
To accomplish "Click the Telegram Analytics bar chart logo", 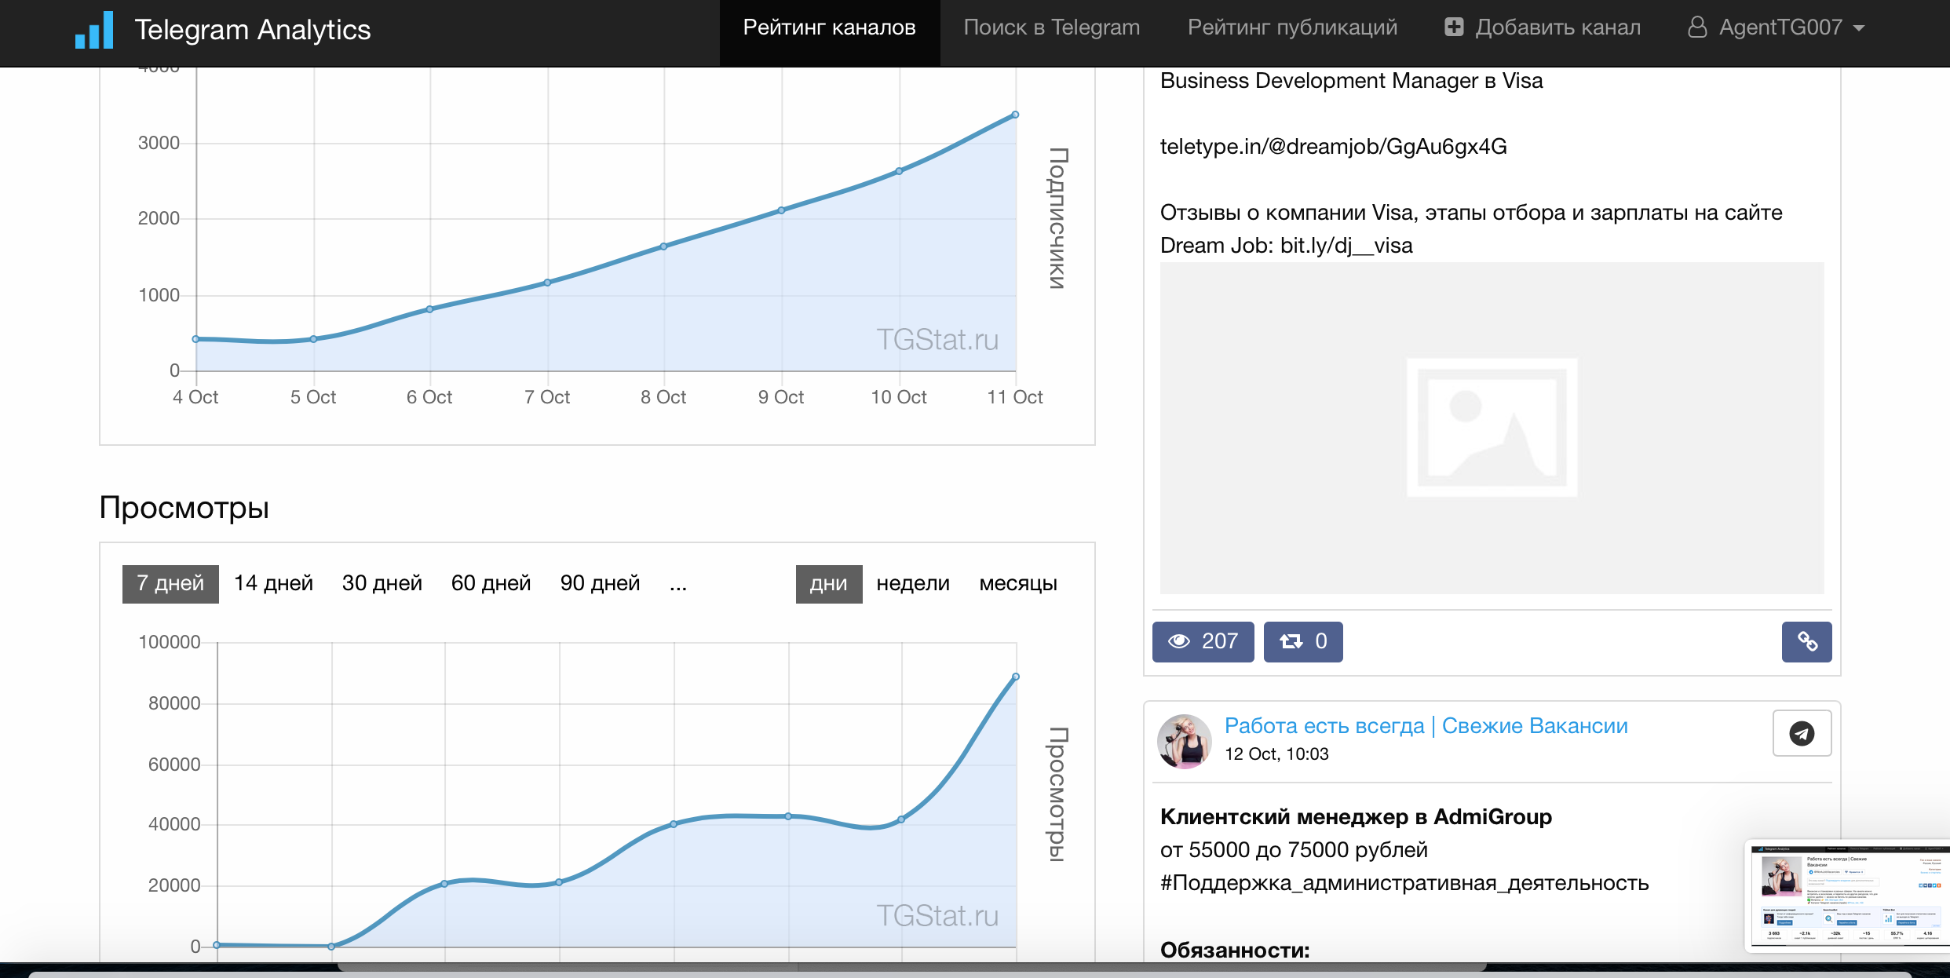I will point(94,30).
